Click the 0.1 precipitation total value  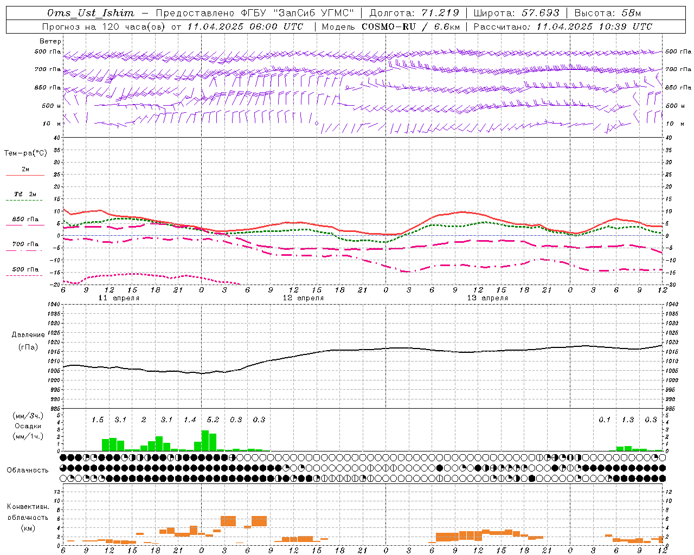tap(605, 420)
